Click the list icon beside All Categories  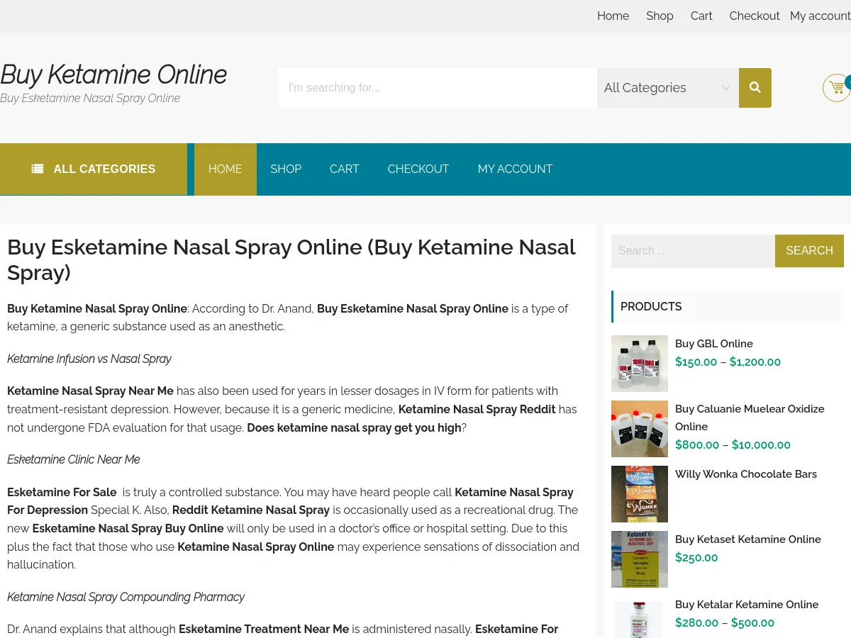coord(38,169)
